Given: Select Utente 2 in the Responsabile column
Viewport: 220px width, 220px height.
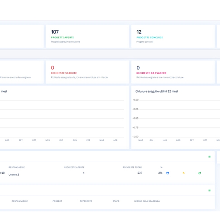Looking at the screenshot, I should 14,175.
